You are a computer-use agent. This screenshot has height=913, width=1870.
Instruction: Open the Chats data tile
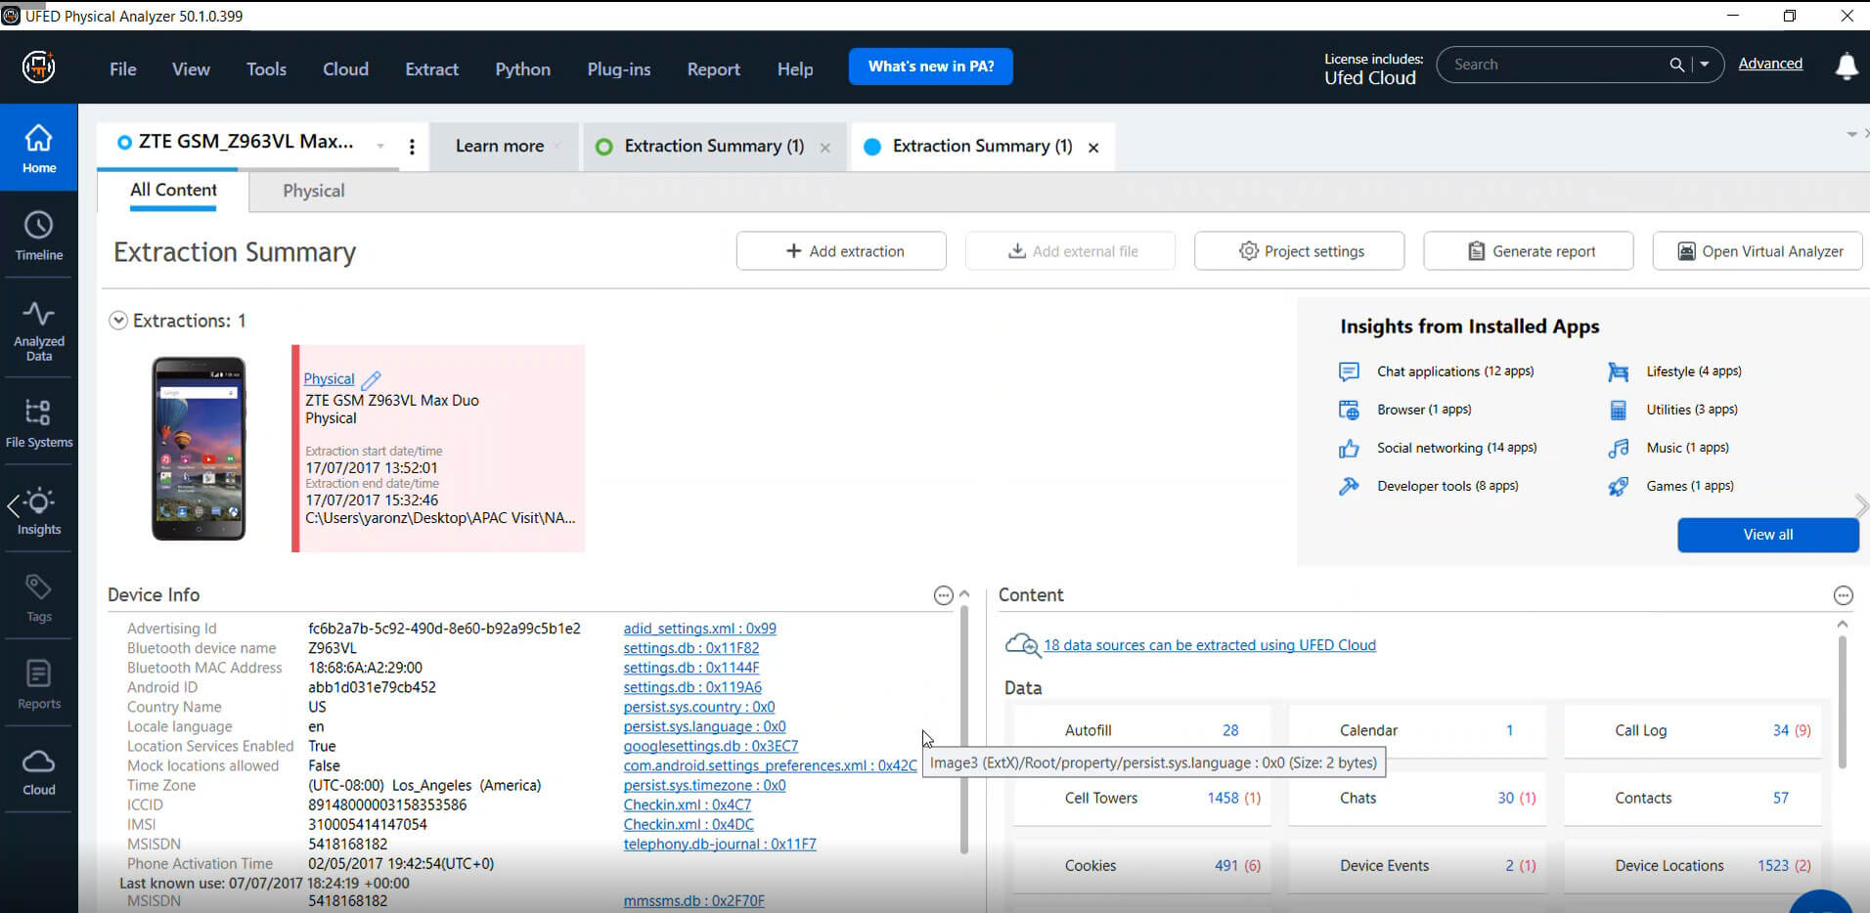[x=1418, y=799]
